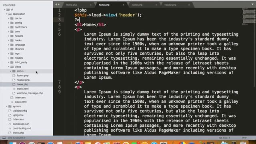Click the composer.json file icon
256x144 pixels.
pos(10,124)
